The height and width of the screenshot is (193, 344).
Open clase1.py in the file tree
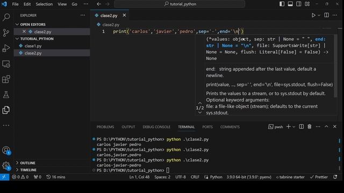tap(52, 46)
